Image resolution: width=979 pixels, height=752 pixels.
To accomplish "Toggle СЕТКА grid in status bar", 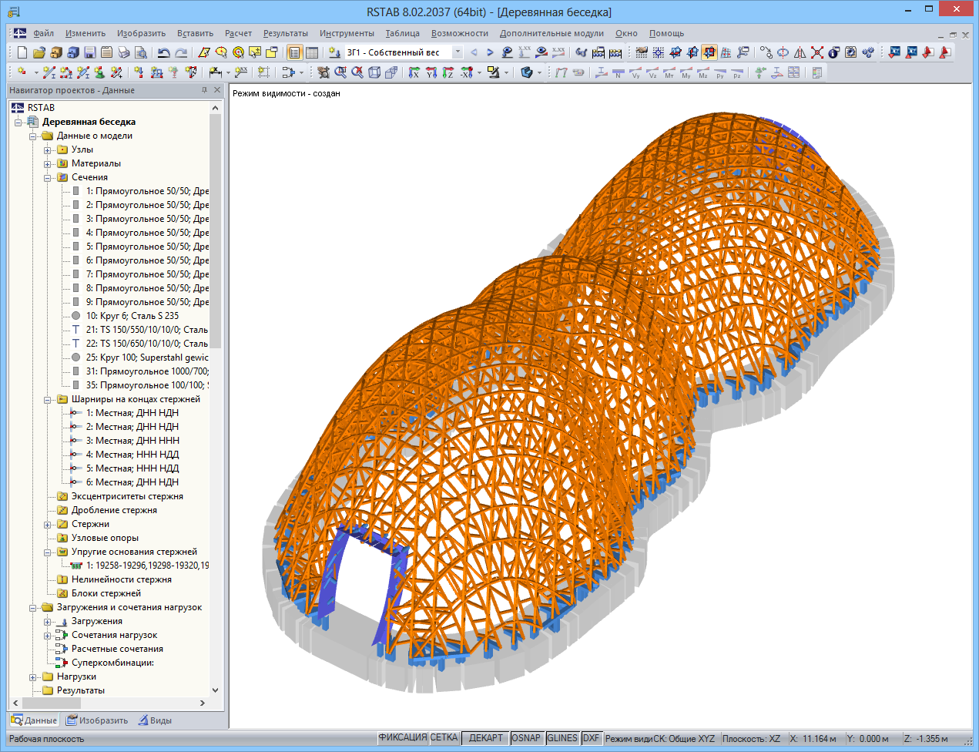I will (444, 737).
